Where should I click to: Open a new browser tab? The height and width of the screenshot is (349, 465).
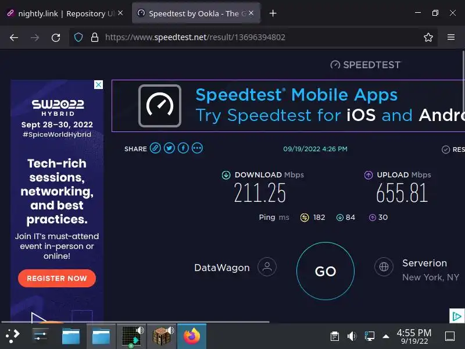coord(273,13)
